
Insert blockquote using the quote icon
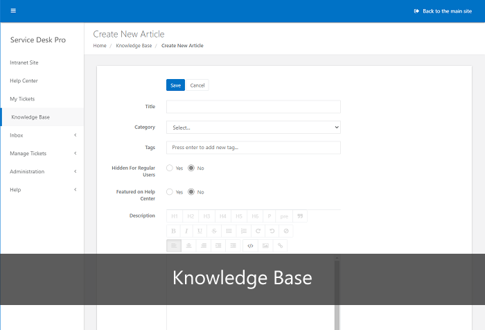300,216
